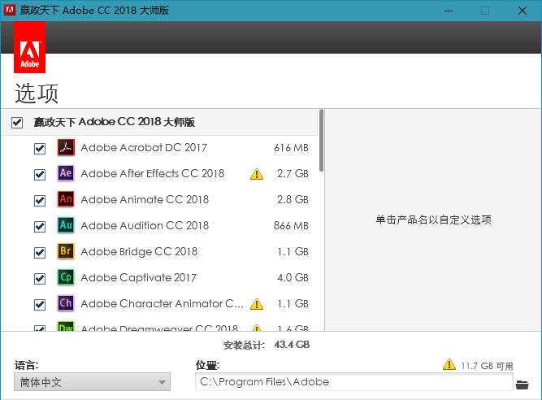
Task: Uncheck Adobe Character Animator checkbox
Action: pyautogui.click(x=40, y=304)
